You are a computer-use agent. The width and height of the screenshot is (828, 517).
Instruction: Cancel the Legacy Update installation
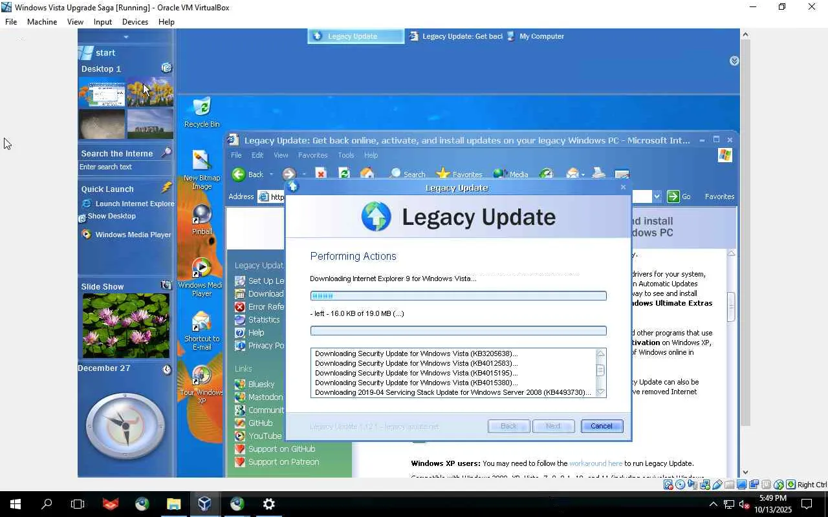click(602, 426)
